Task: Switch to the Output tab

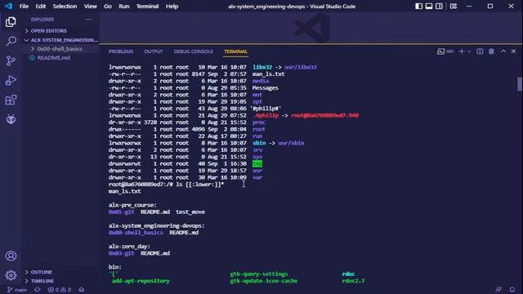Action: point(154,51)
